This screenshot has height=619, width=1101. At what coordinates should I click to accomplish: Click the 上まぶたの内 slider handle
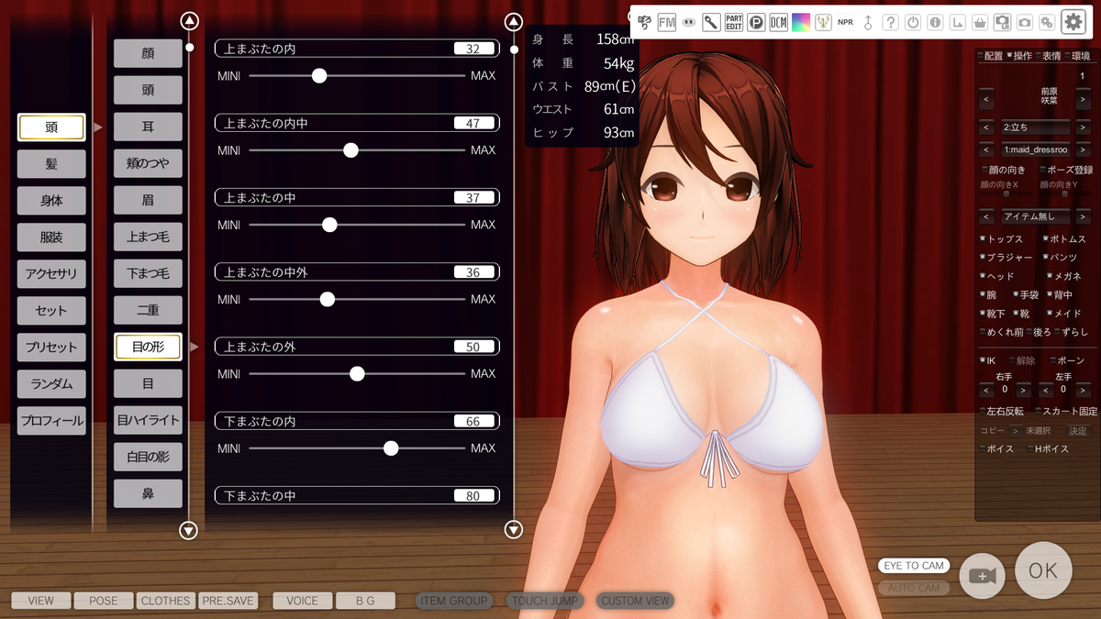pos(319,75)
